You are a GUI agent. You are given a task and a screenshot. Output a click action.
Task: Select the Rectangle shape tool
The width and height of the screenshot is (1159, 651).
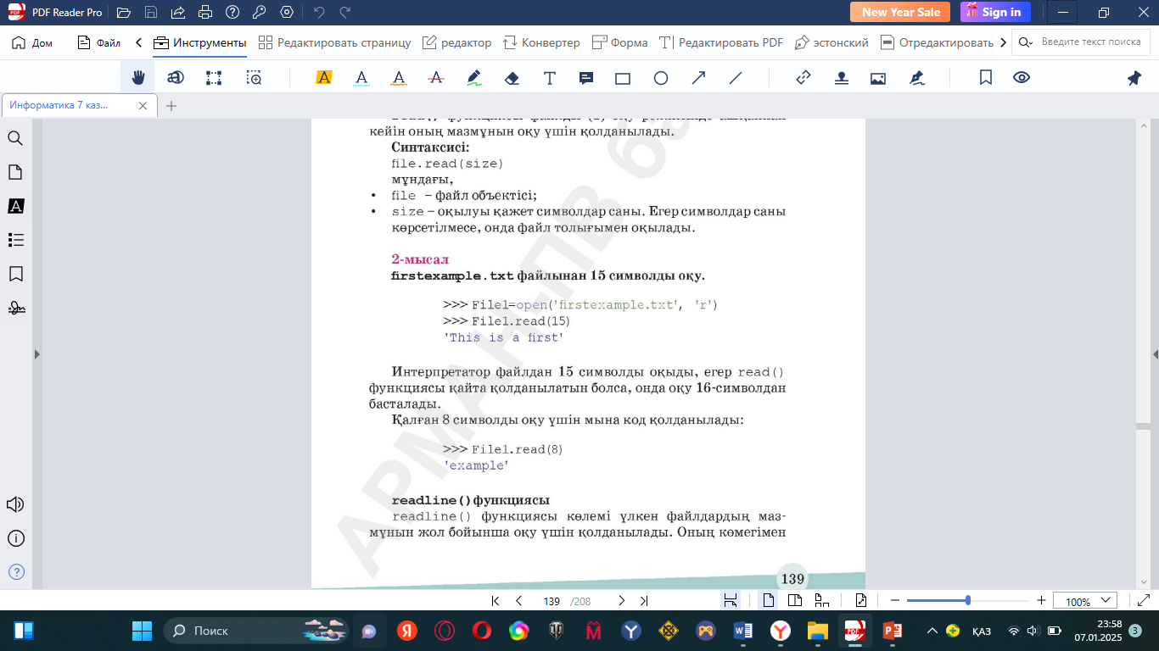pos(623,78)
